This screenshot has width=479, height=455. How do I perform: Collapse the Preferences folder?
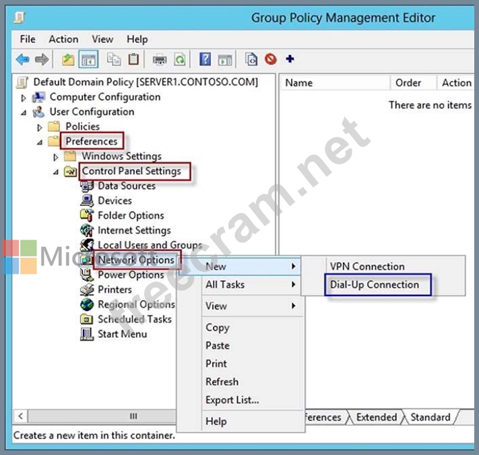tap(40, 142)
